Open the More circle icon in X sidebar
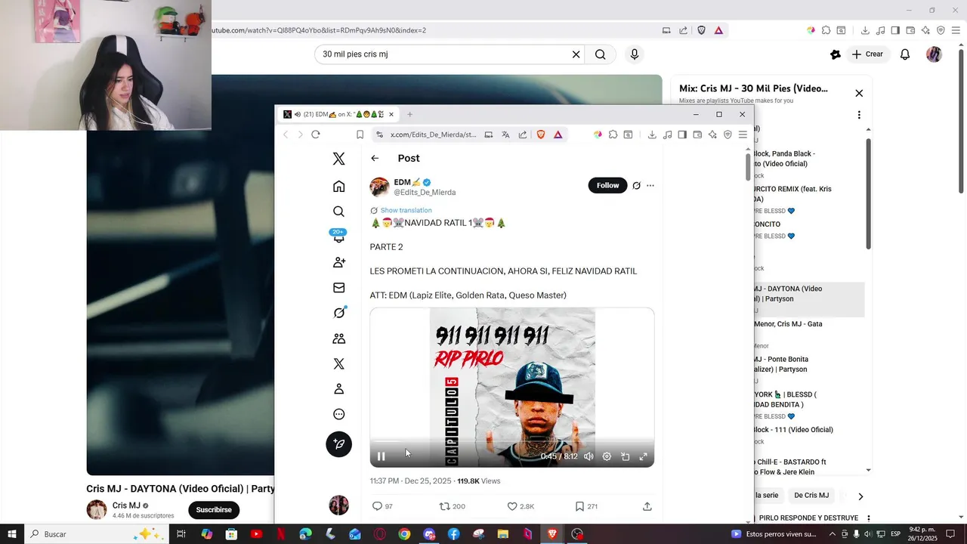Screen dimensions: 967x544 coord(338,414)
